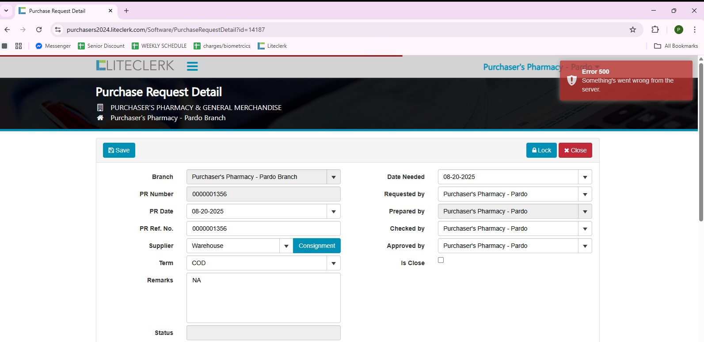The height and width of the screenshot is (342, 704).
Task: Tick the Is Close checkbox
Action: [441, 260]
